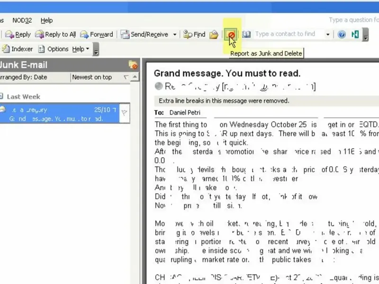Click the Reply button
The image size is (379, 284).
click(x=18, y=35)
